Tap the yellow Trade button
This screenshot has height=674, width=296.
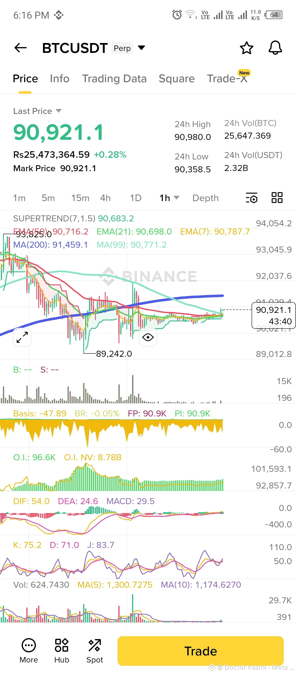(x=201, y=651)
